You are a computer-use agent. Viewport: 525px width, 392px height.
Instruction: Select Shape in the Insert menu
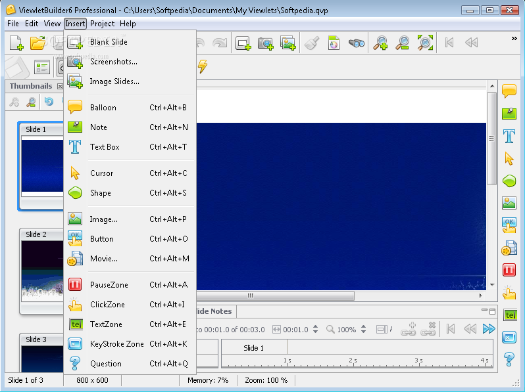coord(130,193)
